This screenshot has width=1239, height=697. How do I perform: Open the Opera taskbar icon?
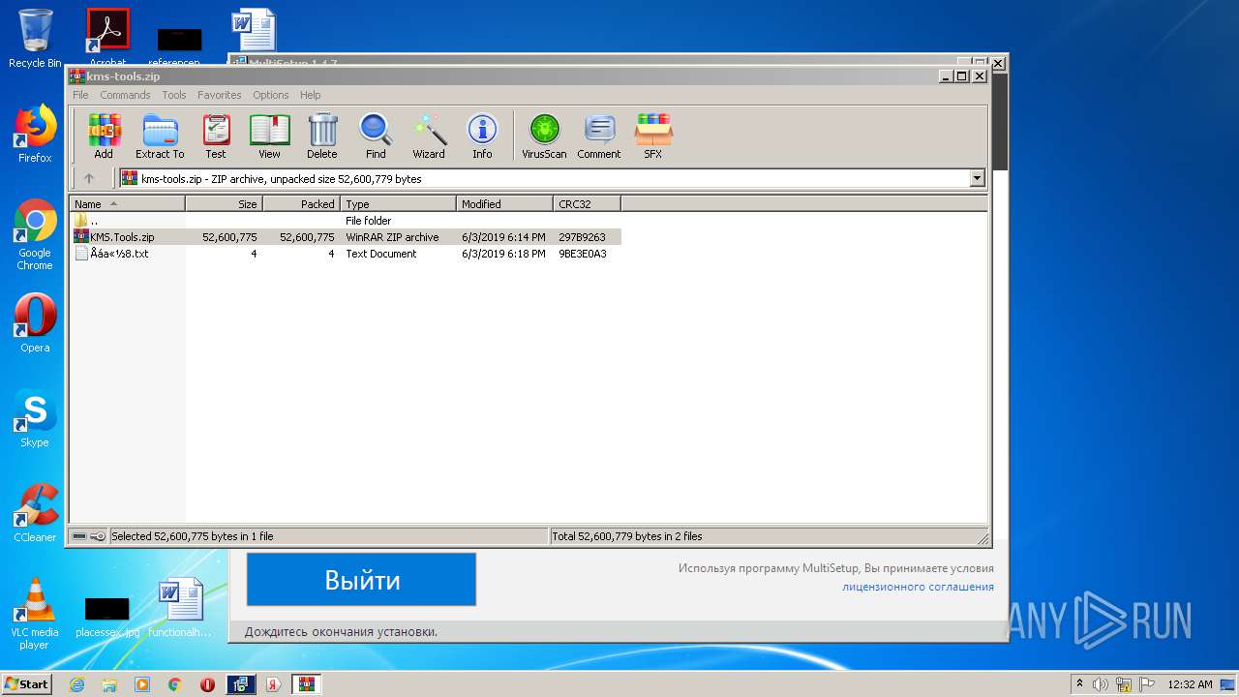(x=207, y=684)
